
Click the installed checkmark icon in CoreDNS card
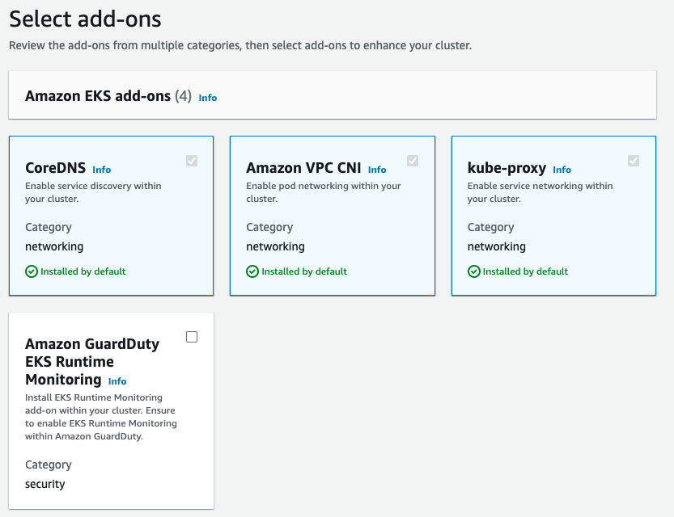(32, 271)
